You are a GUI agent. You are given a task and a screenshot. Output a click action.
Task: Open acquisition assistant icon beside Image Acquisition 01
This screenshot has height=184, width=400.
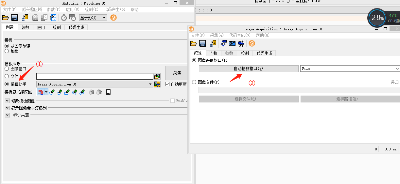pos(157,84)
